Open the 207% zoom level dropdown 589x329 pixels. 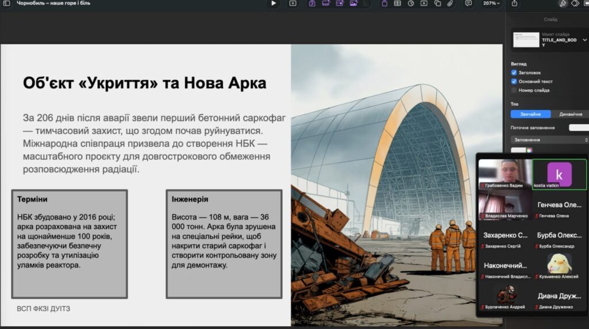tap(491, 3)
